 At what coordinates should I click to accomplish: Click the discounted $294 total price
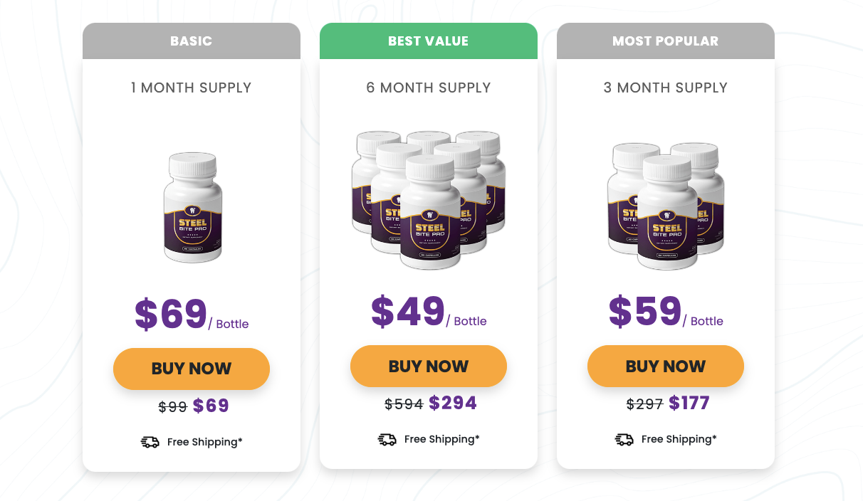(x=453, y=404)
